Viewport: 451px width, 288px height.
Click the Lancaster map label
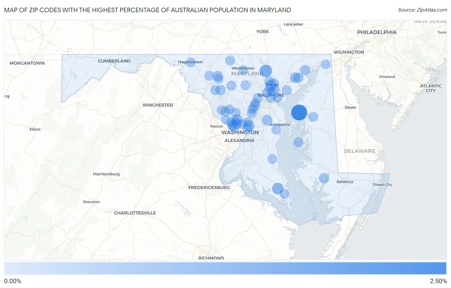tap(293, 24)
